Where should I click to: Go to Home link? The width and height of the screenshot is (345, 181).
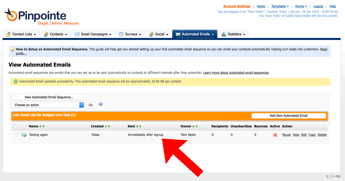[261, 6]
